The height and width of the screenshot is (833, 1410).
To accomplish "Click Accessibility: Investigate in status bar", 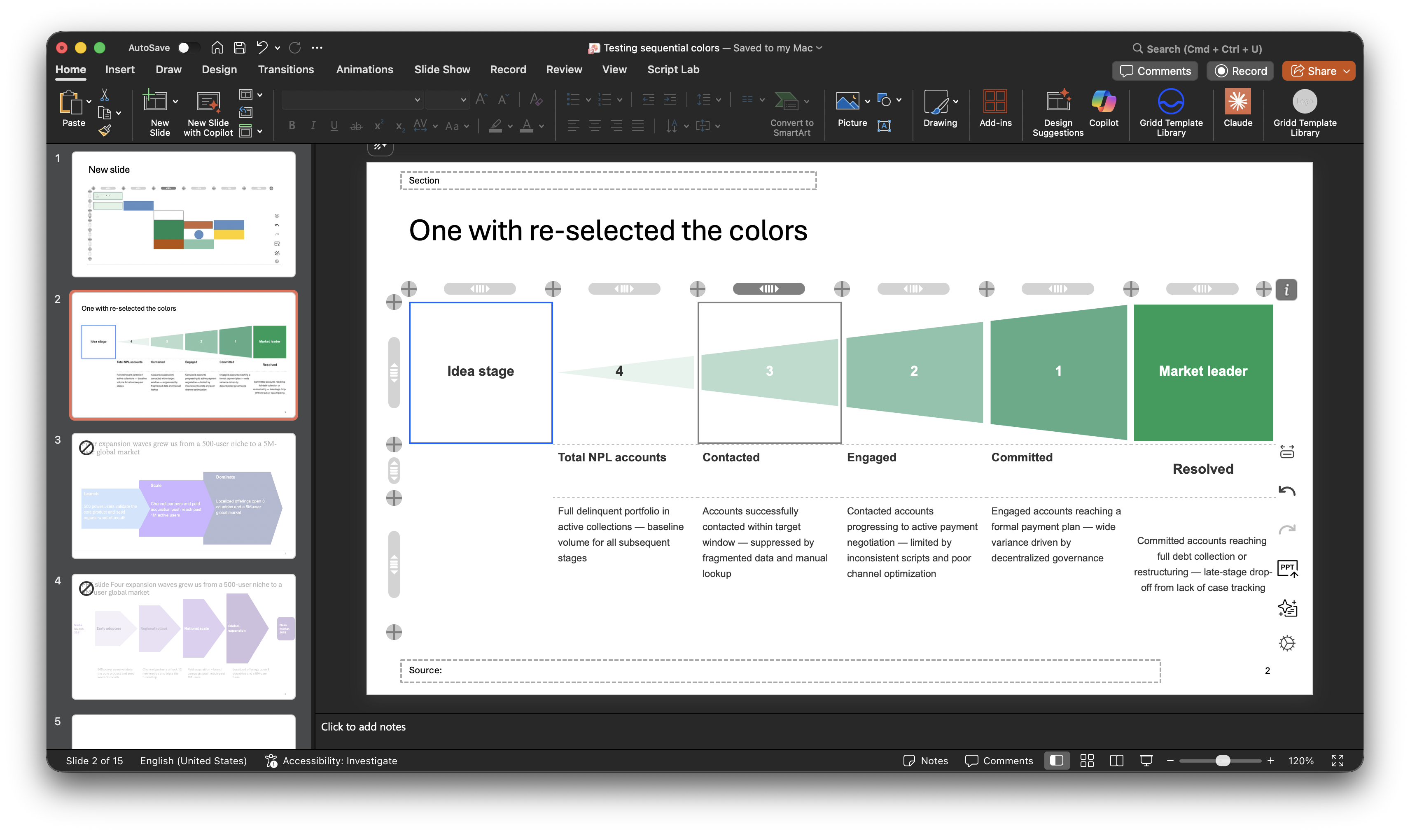I will point(331,761).
